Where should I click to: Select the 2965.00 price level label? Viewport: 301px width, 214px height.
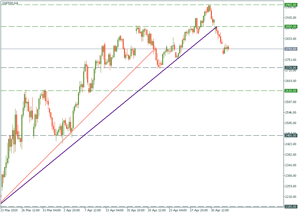[x=291, y=5]
